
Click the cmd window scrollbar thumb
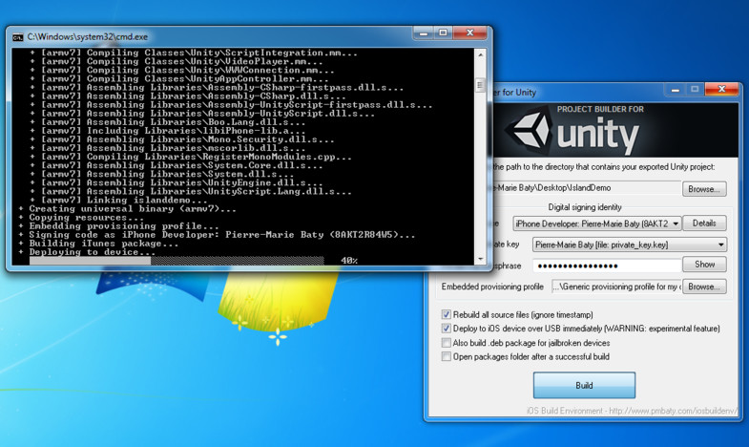click(x=480, y=86)
